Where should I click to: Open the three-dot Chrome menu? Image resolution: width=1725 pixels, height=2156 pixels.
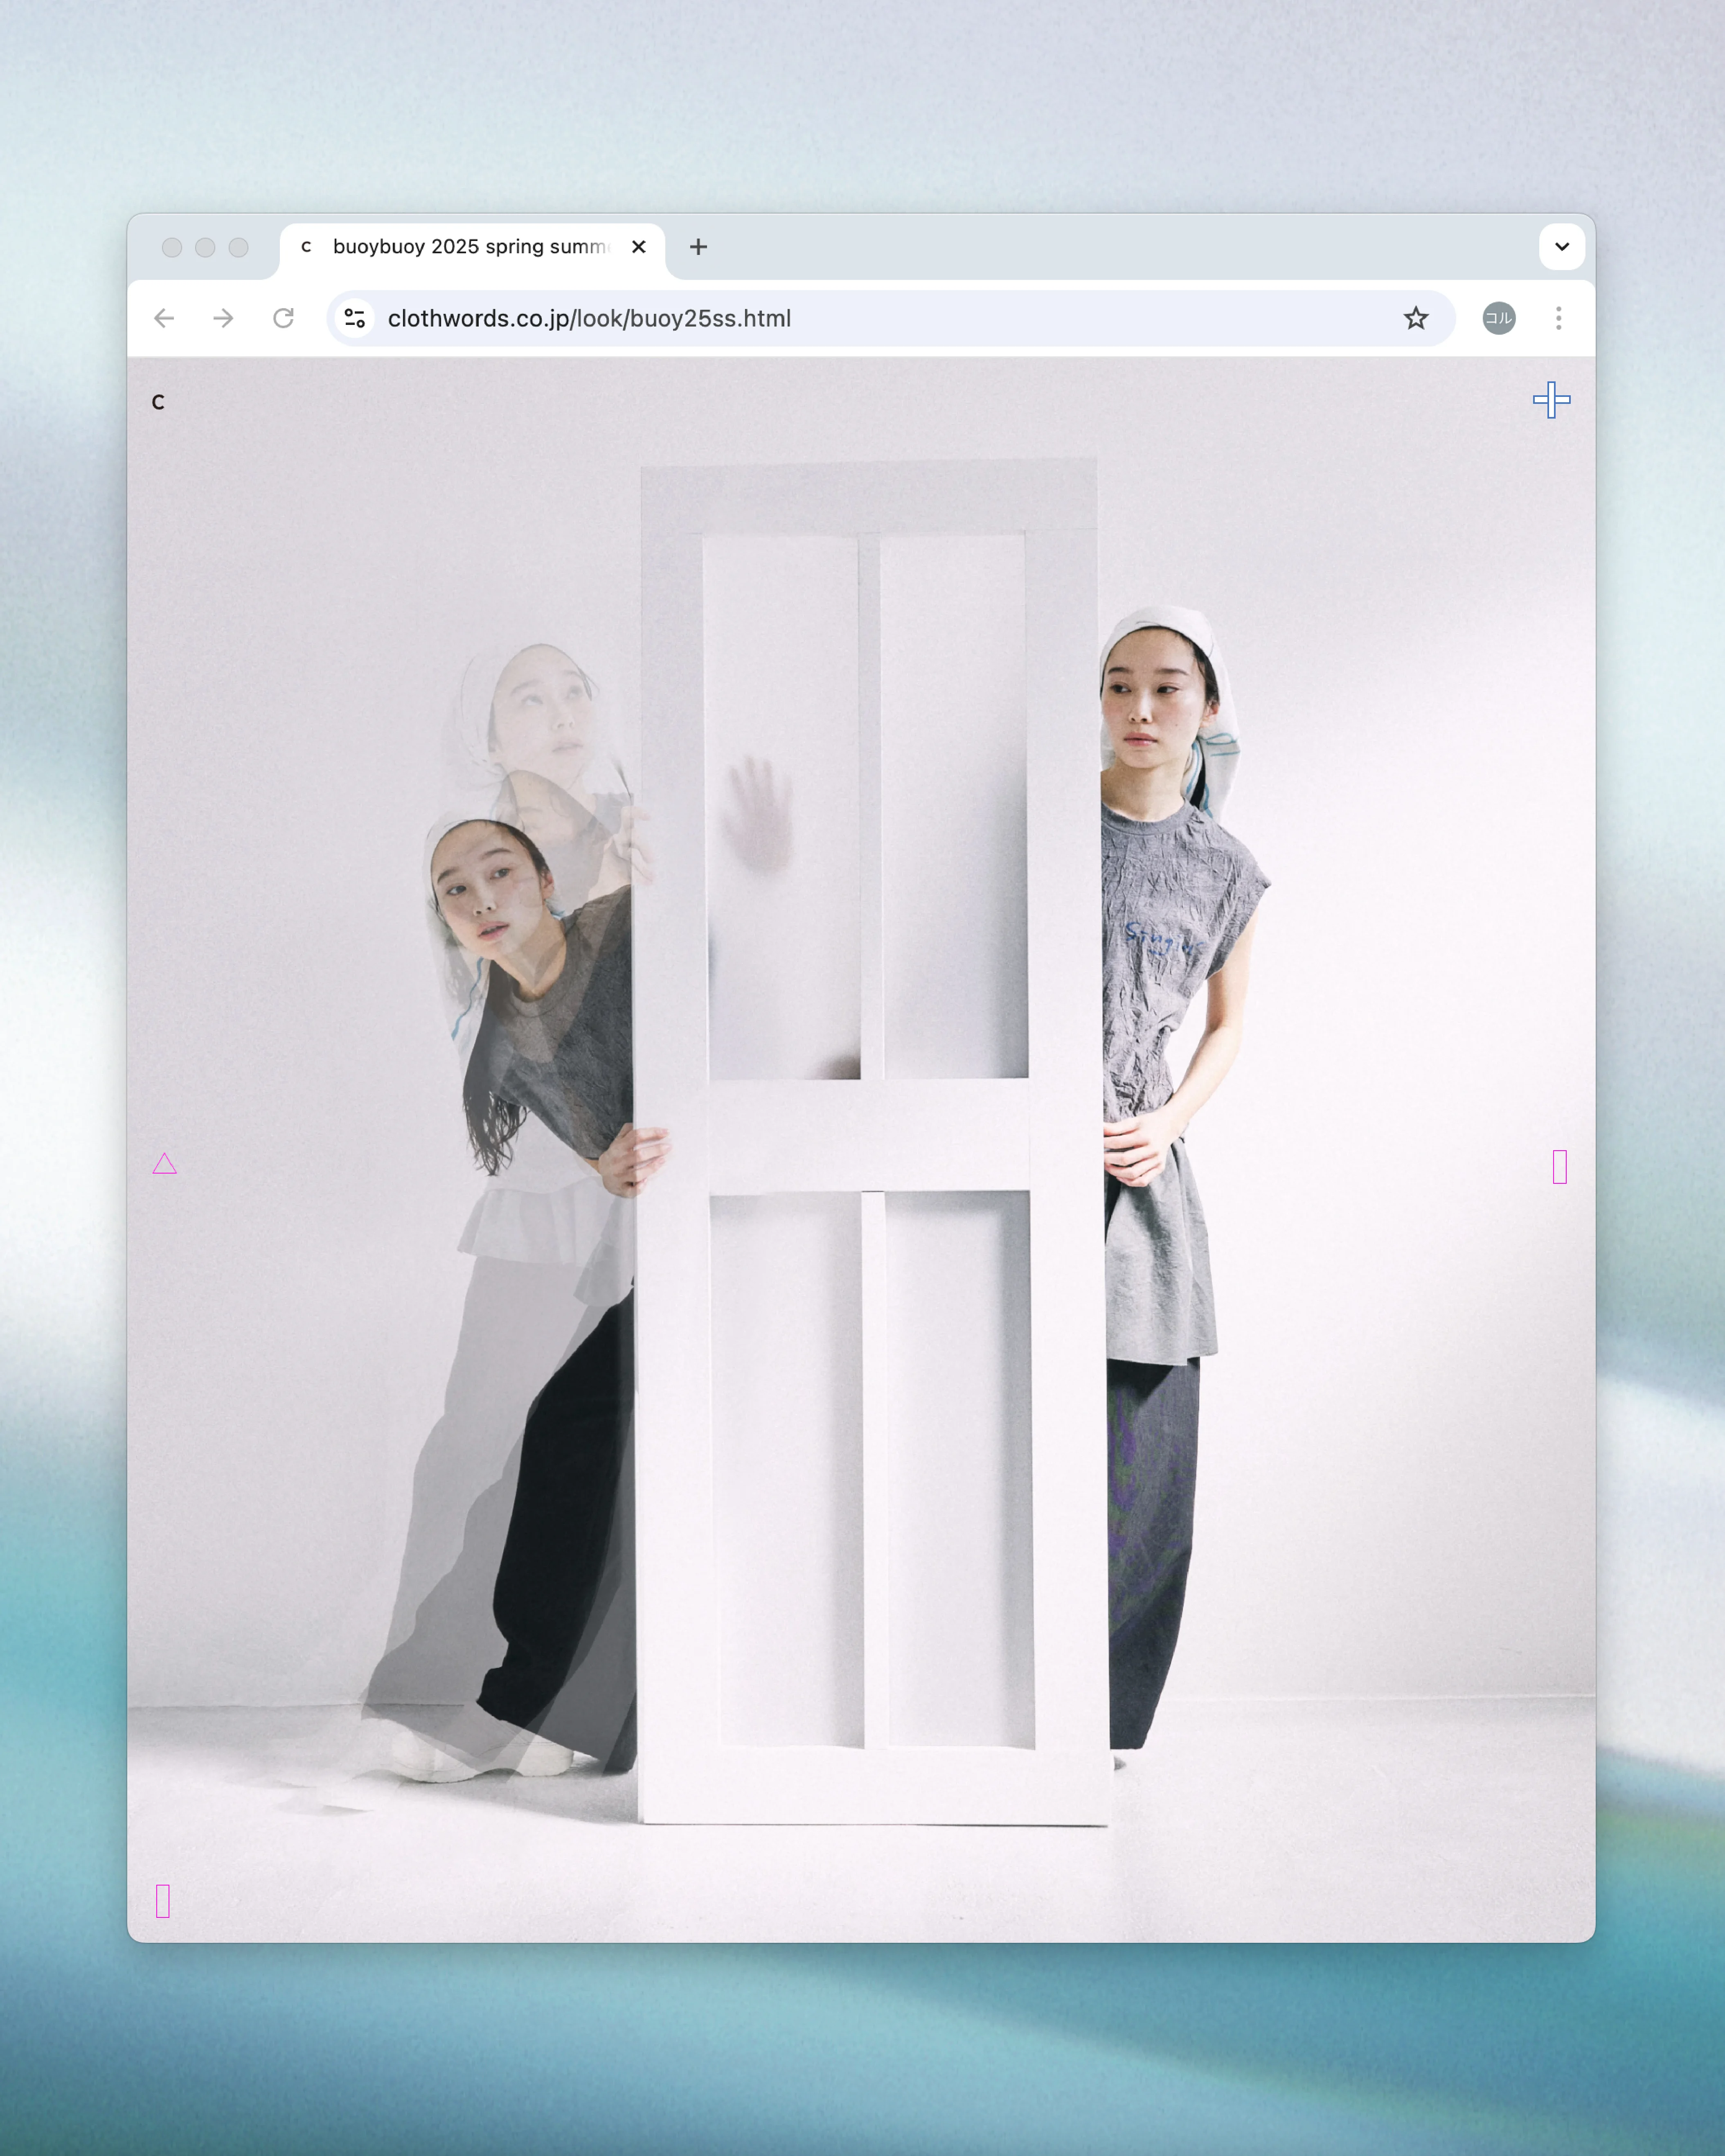point(1558,318)
